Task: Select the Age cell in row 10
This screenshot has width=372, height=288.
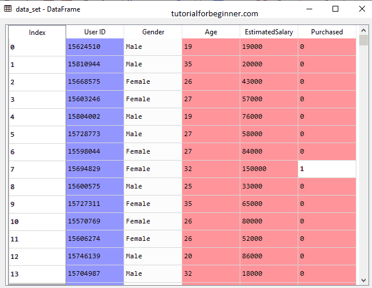Action: click(x=211, y=222)
